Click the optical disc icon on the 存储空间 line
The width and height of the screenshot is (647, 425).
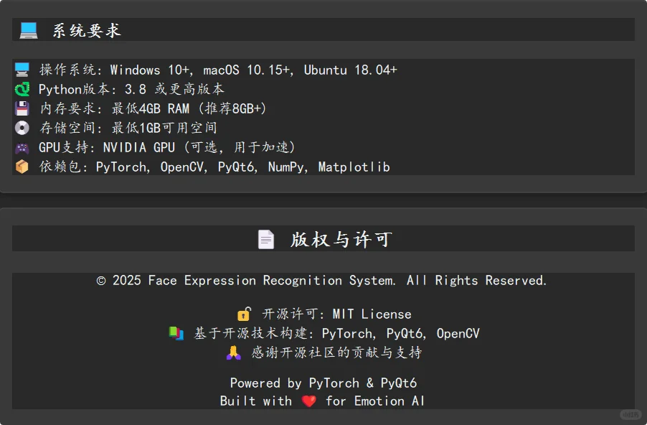[22, 127]
